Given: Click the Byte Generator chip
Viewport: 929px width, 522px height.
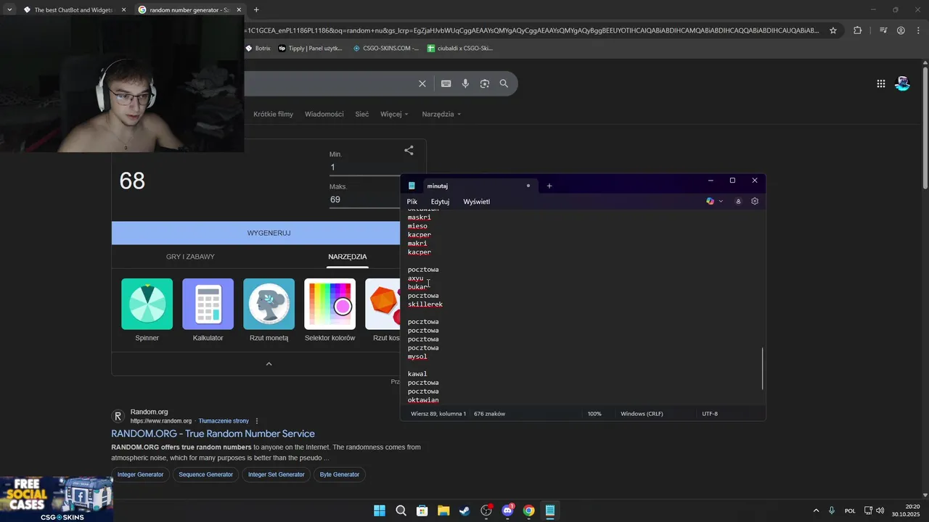Looking at the screenshot, I should click(x=340, y=474).
